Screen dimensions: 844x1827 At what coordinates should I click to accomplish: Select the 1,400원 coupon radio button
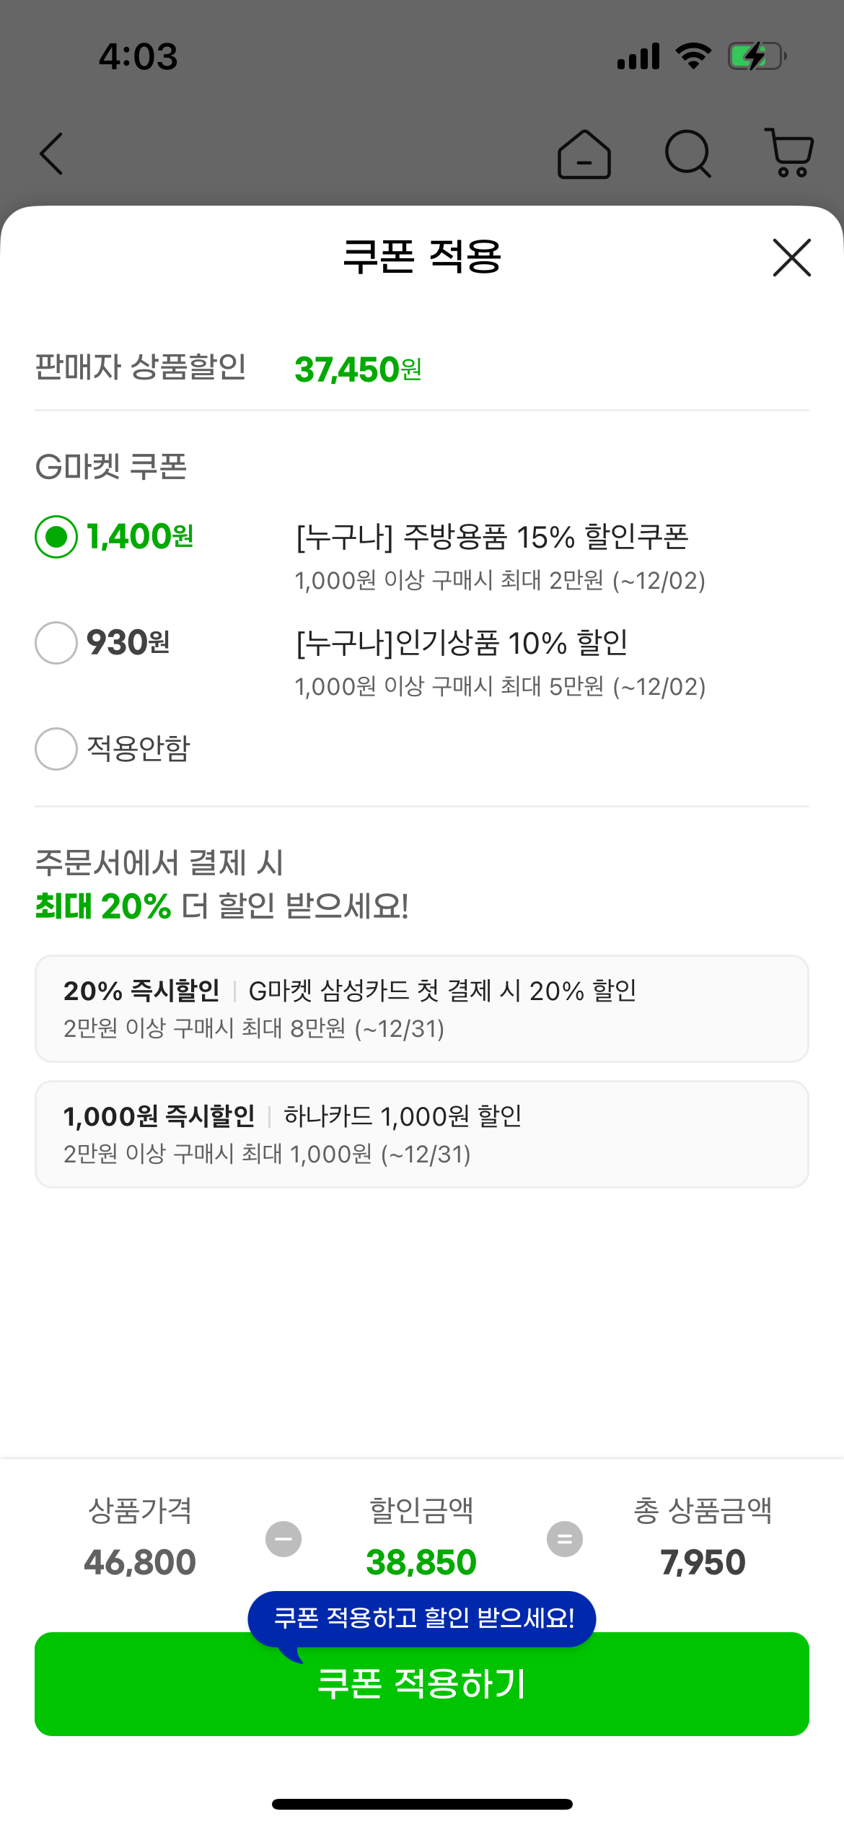click(56, 537)
